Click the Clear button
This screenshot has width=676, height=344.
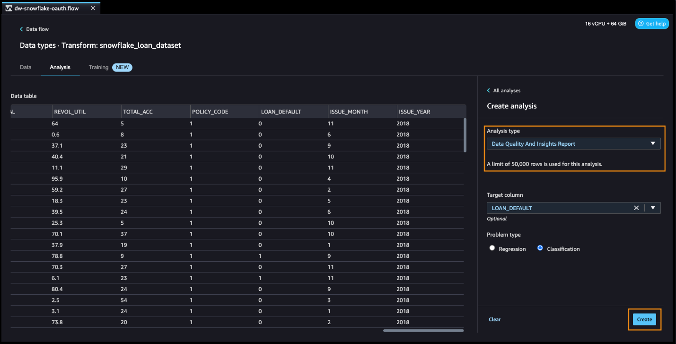(495, 319)
